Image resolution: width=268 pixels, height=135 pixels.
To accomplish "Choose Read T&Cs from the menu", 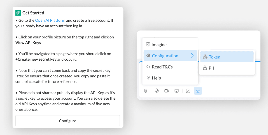I will pyautogui.click(x=170, y=67).
